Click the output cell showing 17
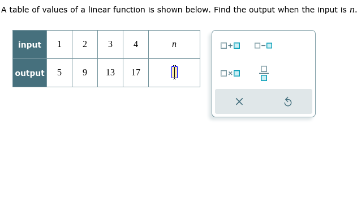Viewport: 357px width, 221px height. pos(136,73)
